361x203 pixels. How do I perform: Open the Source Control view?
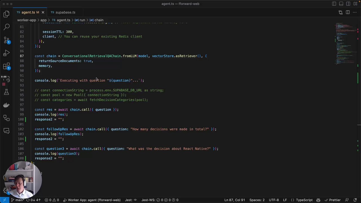[x=6, y=40]
